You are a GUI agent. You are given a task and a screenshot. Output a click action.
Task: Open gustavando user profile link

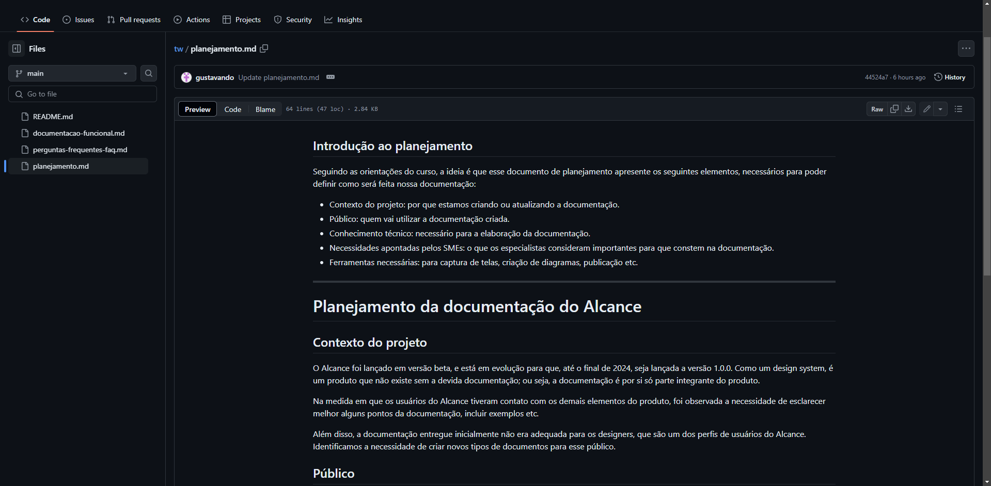tap(214, 77)
